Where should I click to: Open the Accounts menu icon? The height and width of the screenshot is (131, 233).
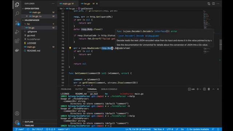pos(17,113)
